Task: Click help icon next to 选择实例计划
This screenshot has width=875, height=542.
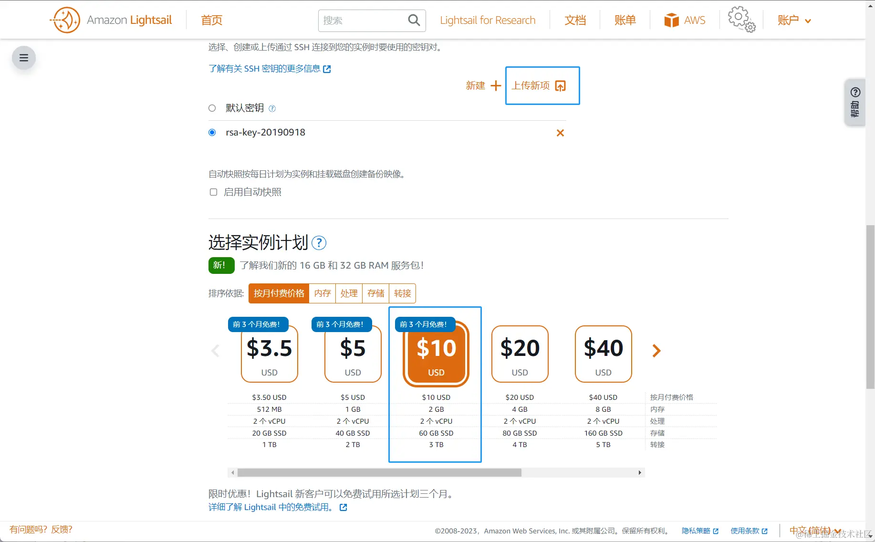Action: pos(319,243)
